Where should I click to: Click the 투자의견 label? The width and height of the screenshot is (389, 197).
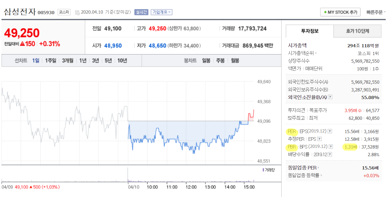tap(296, 110)
